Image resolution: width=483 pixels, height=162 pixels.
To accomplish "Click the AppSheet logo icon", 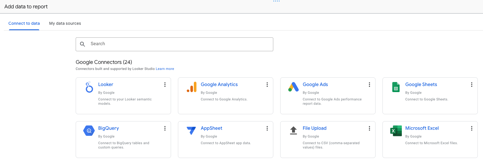I will (191, 130).
